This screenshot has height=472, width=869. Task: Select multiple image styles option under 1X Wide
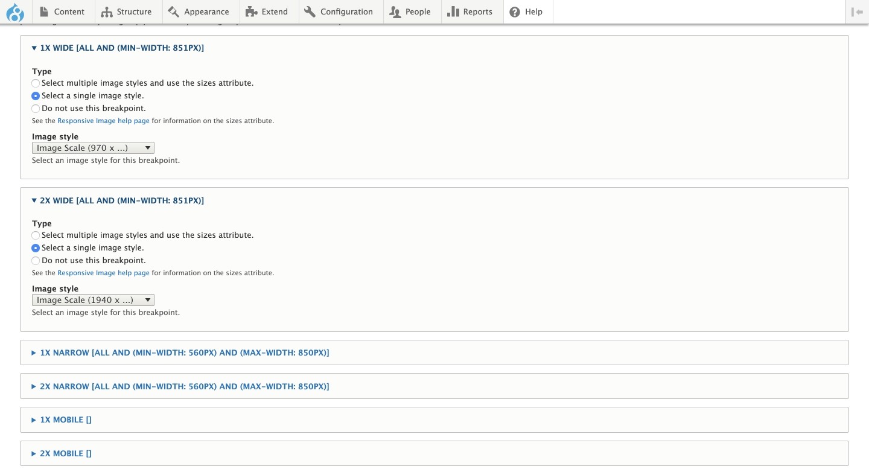[36, 83]
